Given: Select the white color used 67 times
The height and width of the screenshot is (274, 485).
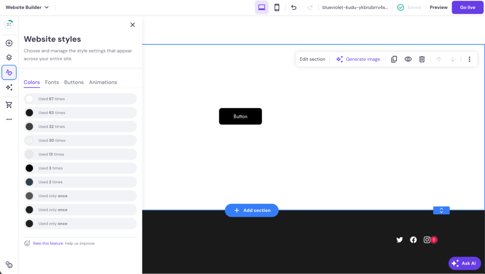Looking at the screenshot, I should [x=80, y=98].
